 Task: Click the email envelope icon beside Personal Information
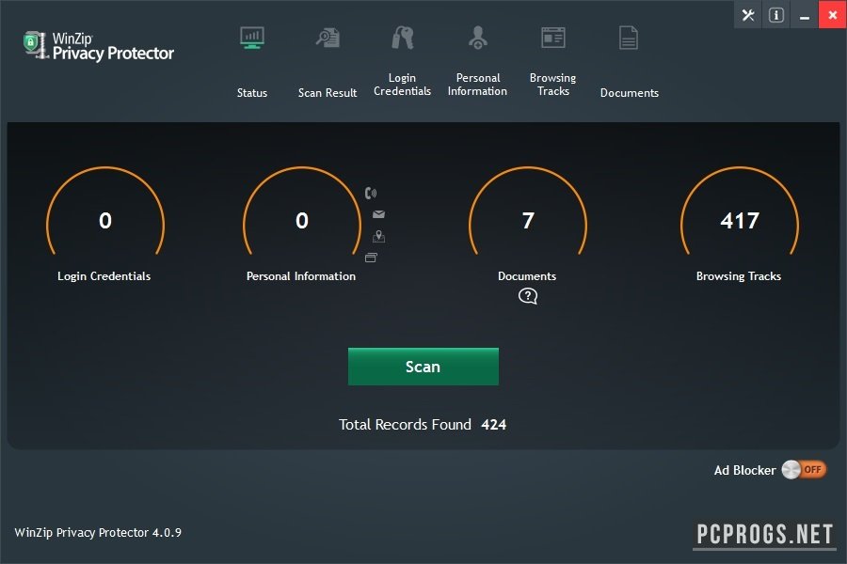coord(378,215)
